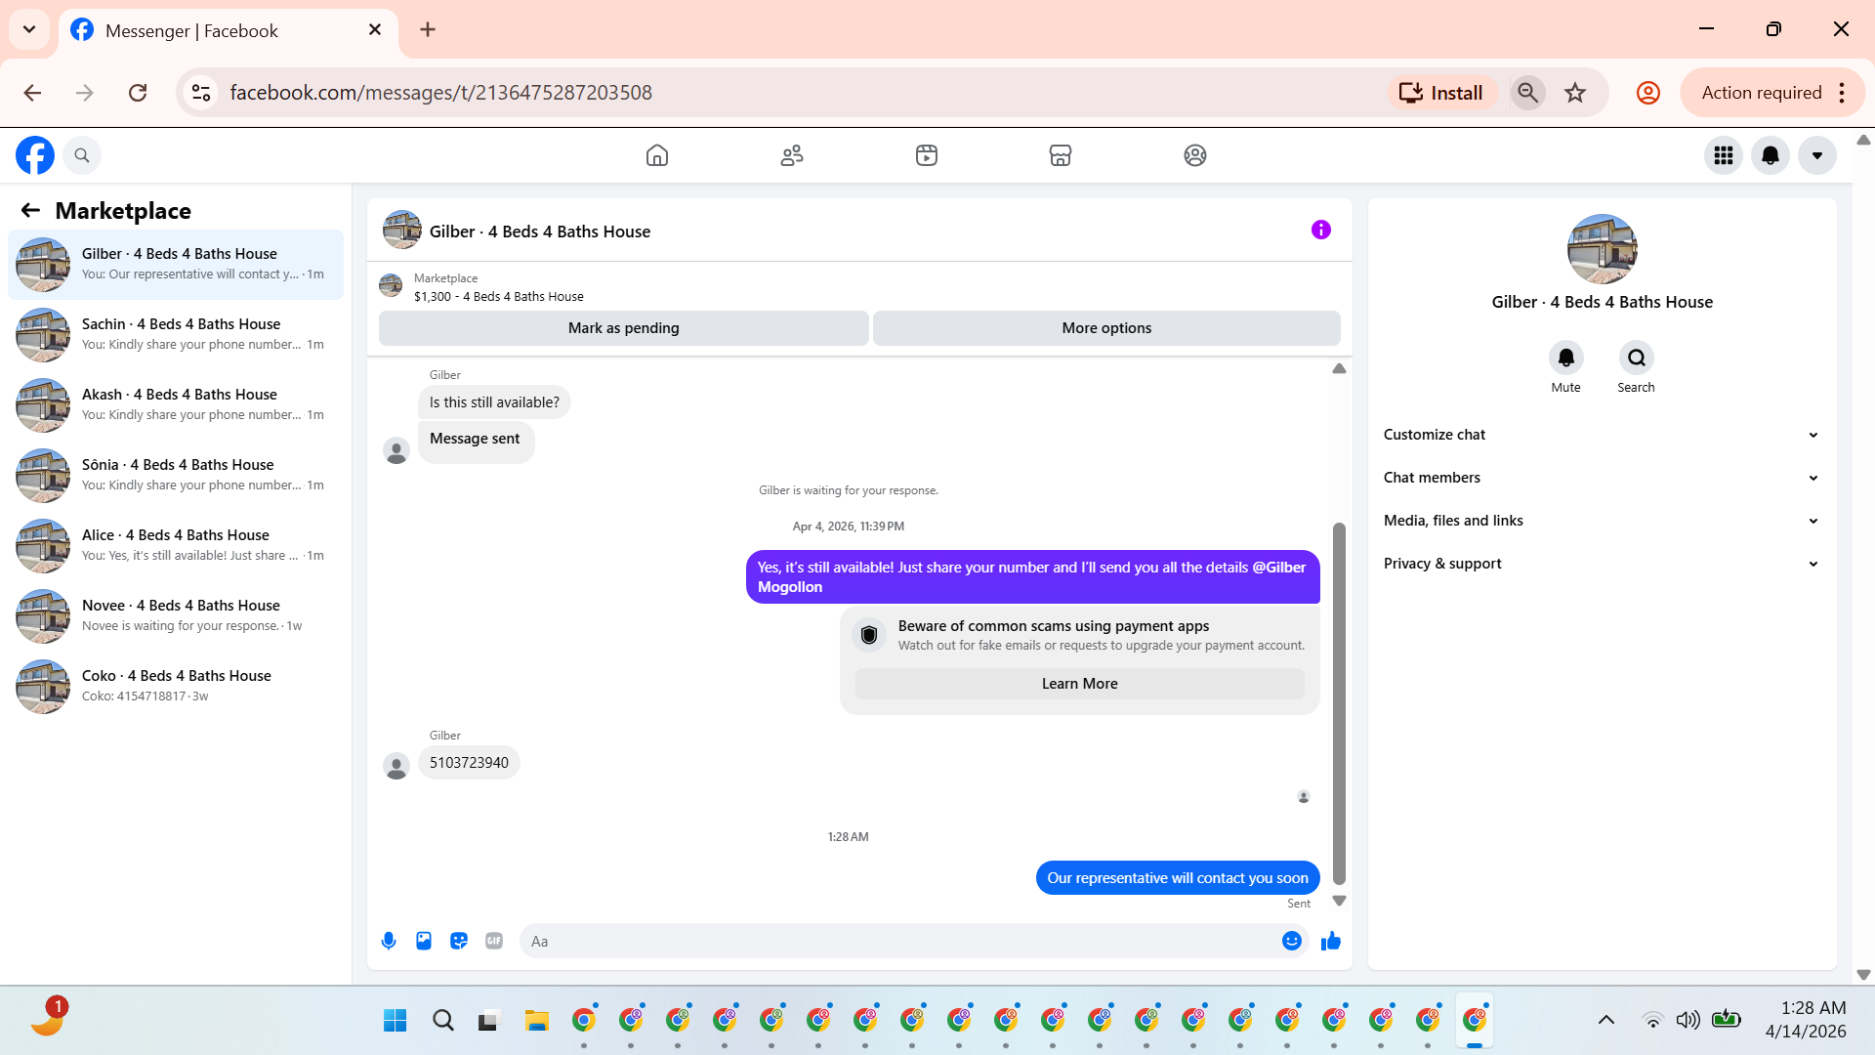Image resolution: width=1875 pixels, height=1055 pixels.
Task: Open the Friends tab in the top navigation
Action: 792,155
